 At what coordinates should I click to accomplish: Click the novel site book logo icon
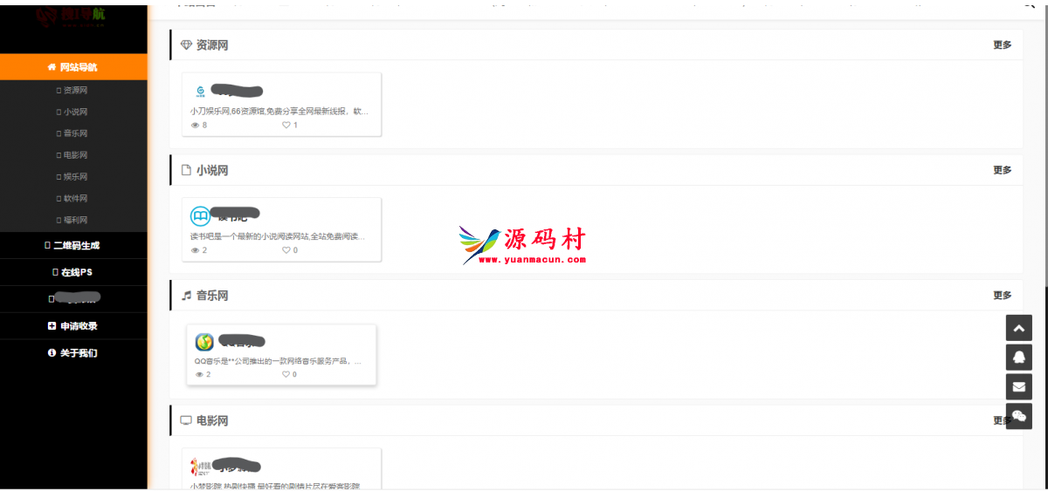201,216
